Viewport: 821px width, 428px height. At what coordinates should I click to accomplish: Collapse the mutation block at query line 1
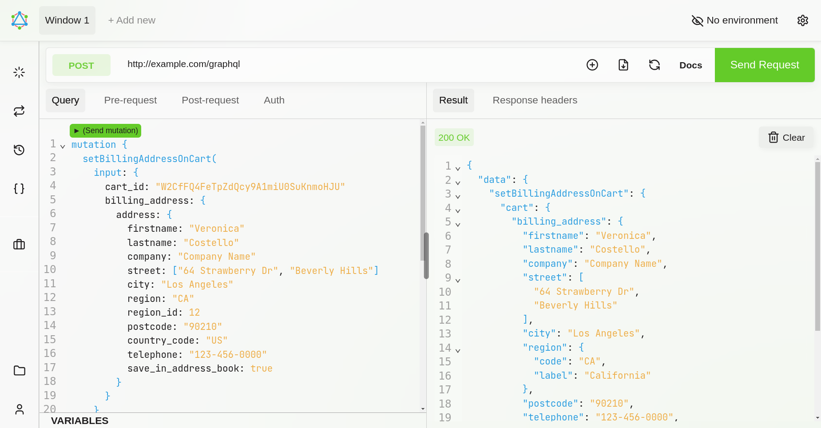point(63,146)
